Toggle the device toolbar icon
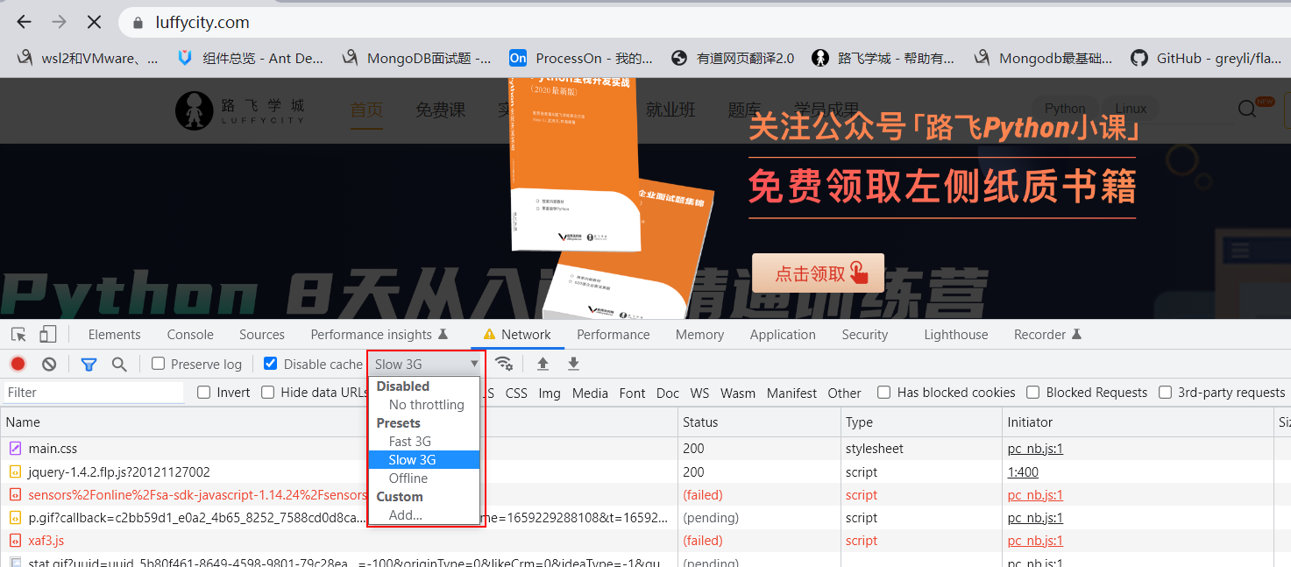The width and height of the screenshot is (1291, 567). [47, 334]
